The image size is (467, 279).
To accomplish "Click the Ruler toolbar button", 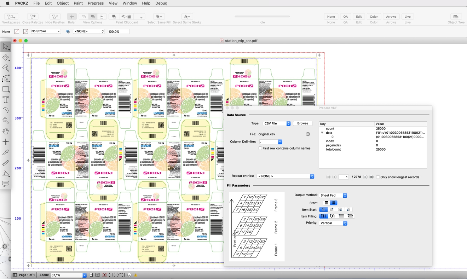I will pos(72,17).
